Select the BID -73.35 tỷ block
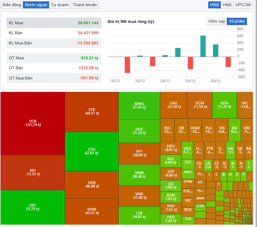 (x=33, y=173)
